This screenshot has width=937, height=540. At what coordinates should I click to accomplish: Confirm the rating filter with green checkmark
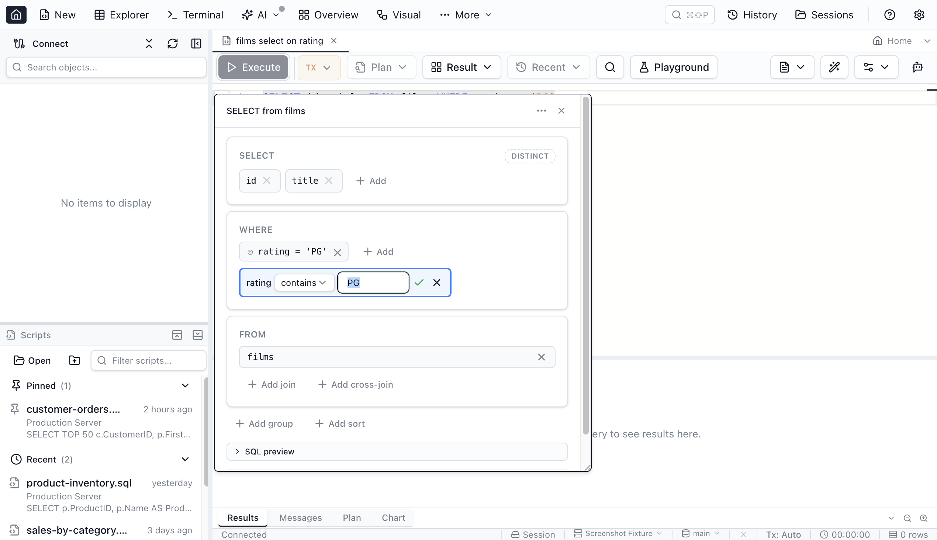[x=419, y=283]
